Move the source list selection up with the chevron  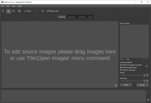tap(147, 59)
